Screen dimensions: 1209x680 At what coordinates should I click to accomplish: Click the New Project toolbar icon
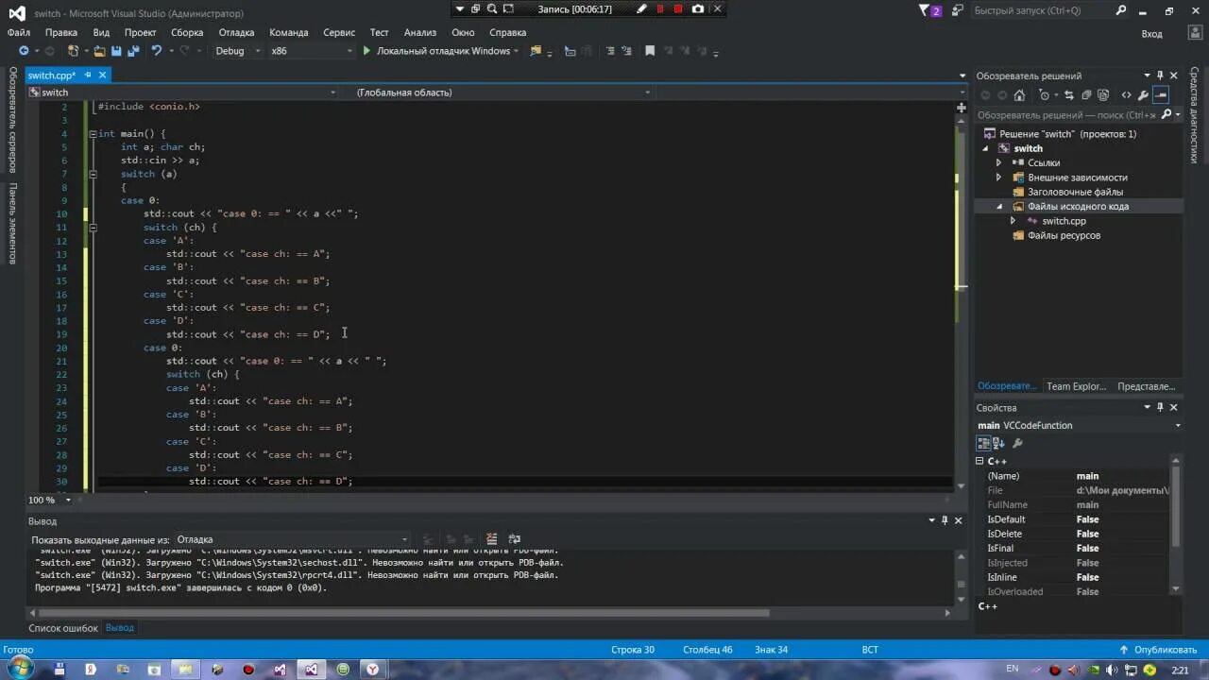(74, 51)
